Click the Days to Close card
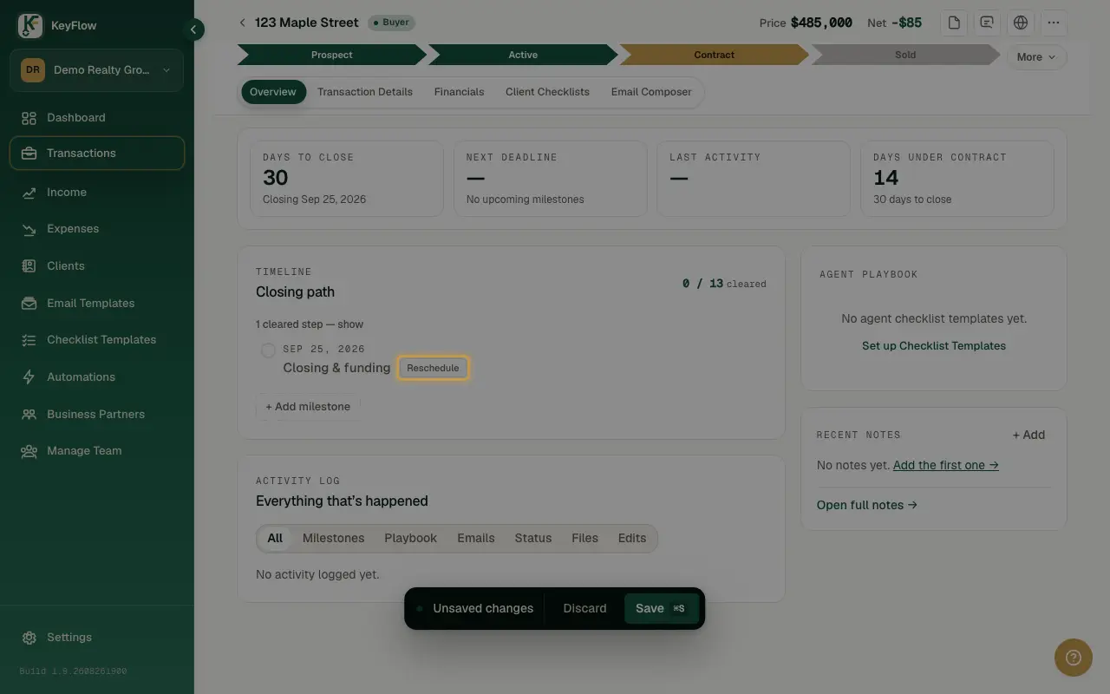The image size is (1110, 694). 347,179
